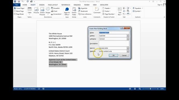This screenshot has height=100, width=179.
Task: Insert SmartArt graphic
Action: click(x=55, y=8)
